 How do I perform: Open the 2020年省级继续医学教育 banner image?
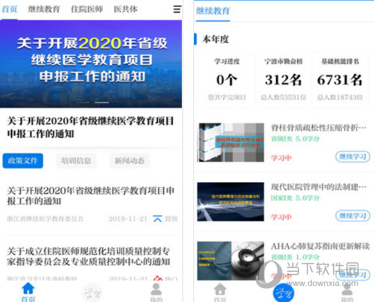91,63
